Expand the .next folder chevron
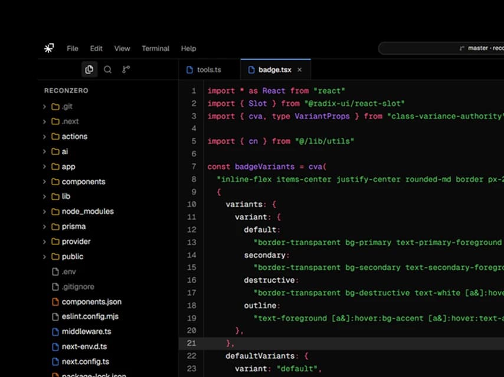This screenshot has width=504, height=377. click(44, 121)
